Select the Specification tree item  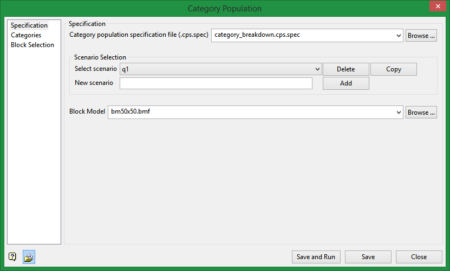point(29,25)
